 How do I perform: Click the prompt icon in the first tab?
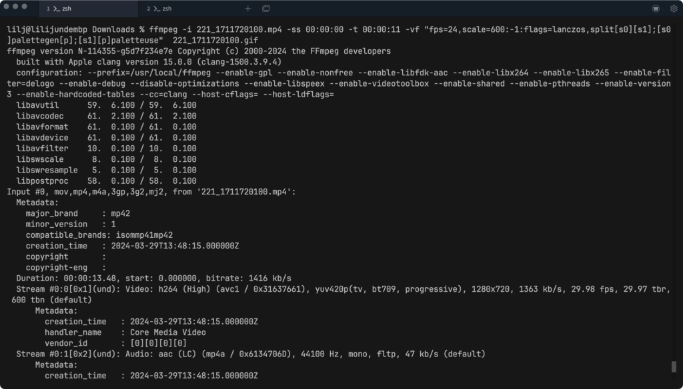pos(57,9)
